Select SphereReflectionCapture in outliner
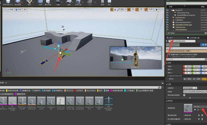207x125 pixels. click(186, 15)
